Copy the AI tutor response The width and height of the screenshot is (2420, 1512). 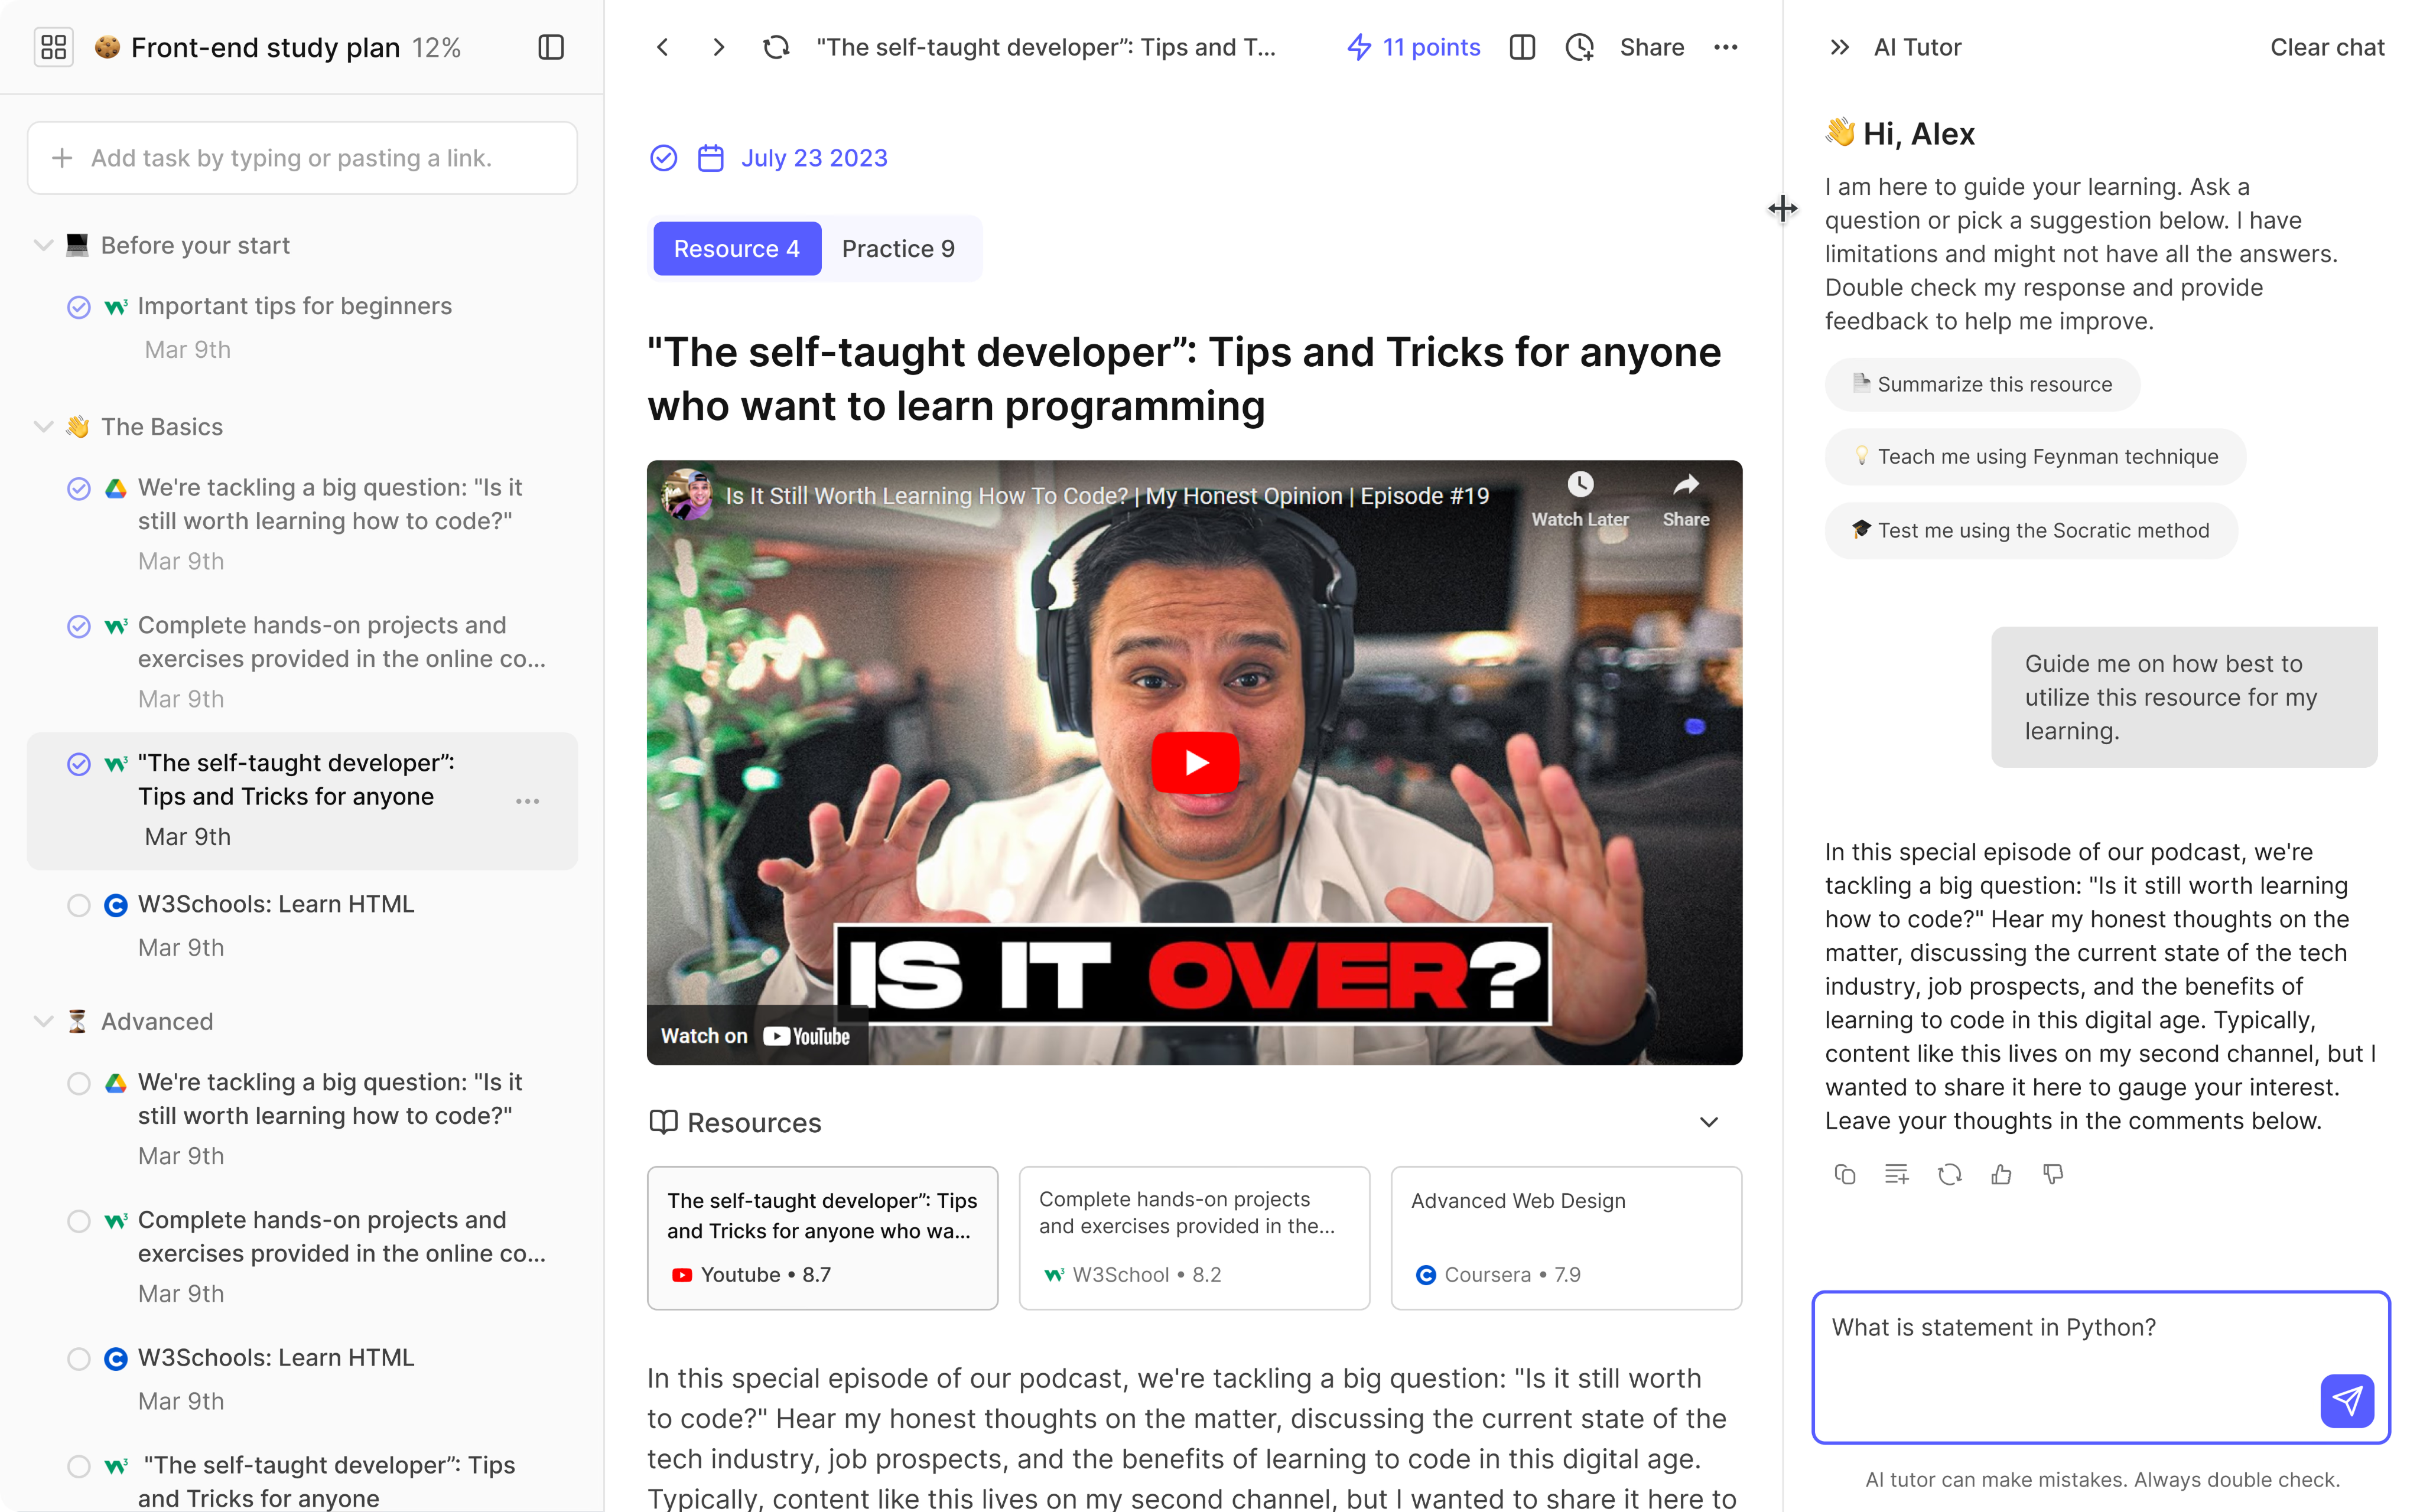(1845, 1175)
